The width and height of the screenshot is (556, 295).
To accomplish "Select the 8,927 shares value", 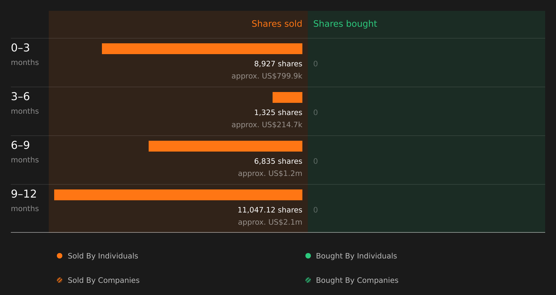I will coord(278,64).
